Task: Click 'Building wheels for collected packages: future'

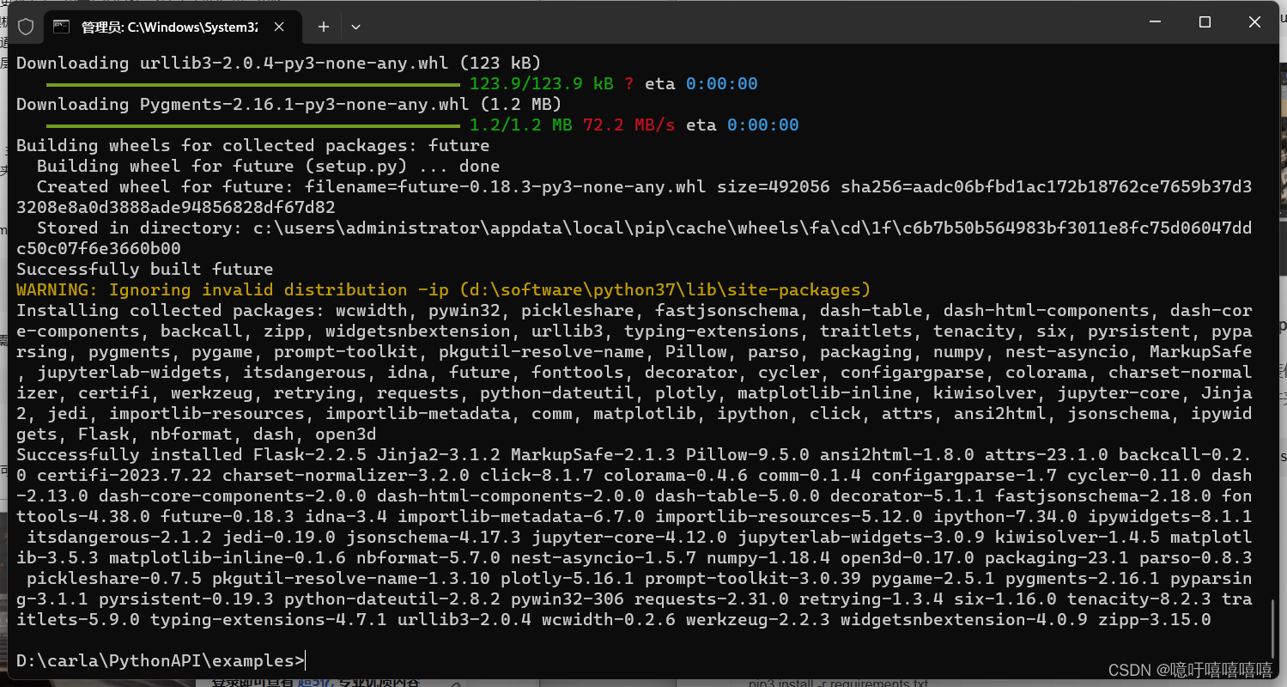Action: (253, 145)
